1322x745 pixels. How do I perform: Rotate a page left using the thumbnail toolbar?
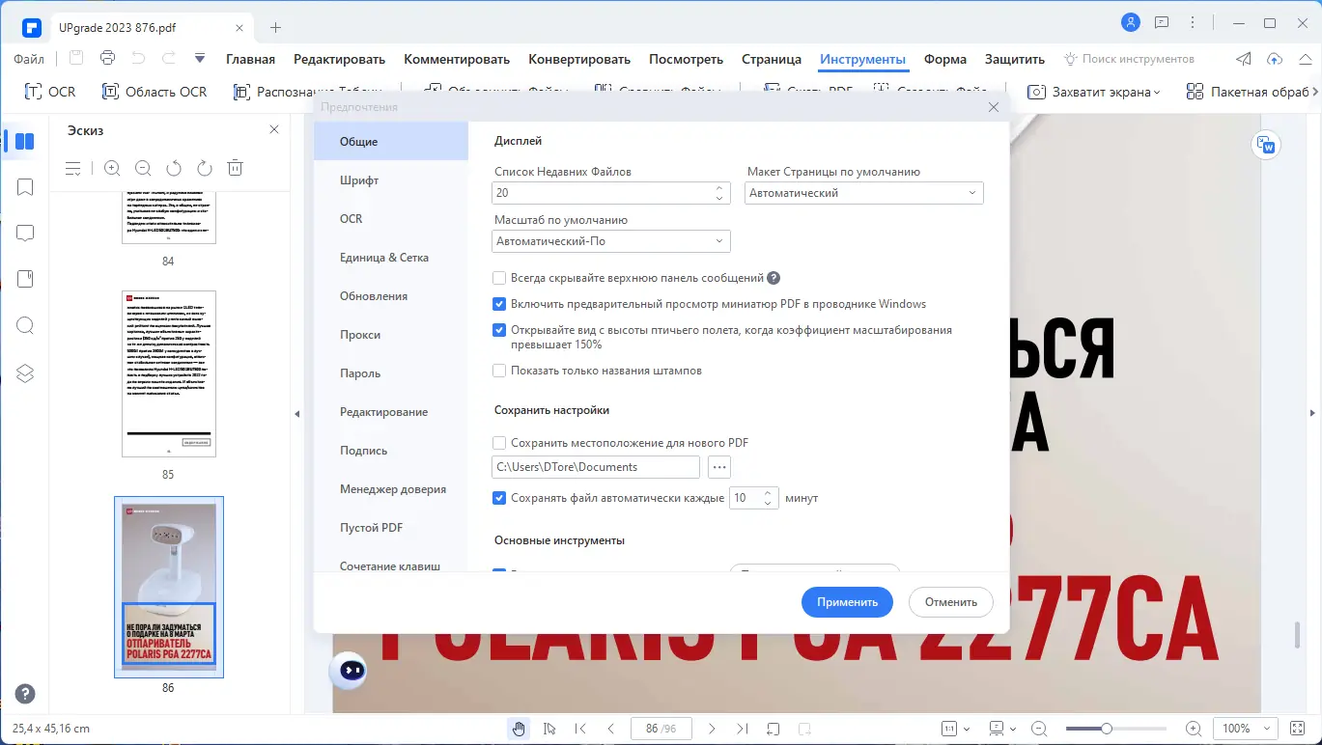click(x=173, y=167)
